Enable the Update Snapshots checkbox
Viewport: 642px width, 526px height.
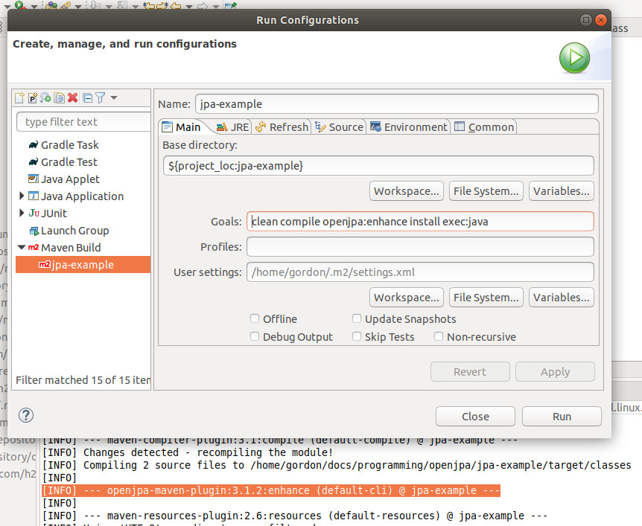(x=357, y=318)
